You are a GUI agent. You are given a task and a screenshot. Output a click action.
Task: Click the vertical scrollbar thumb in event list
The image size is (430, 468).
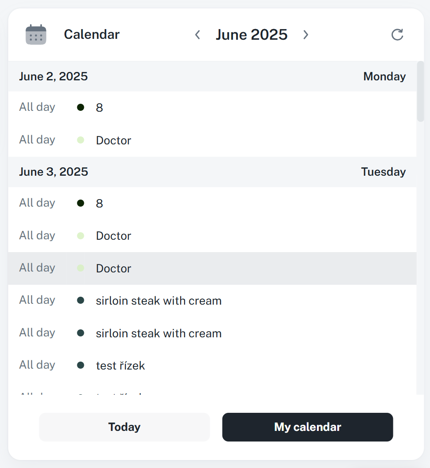point(420,91)
